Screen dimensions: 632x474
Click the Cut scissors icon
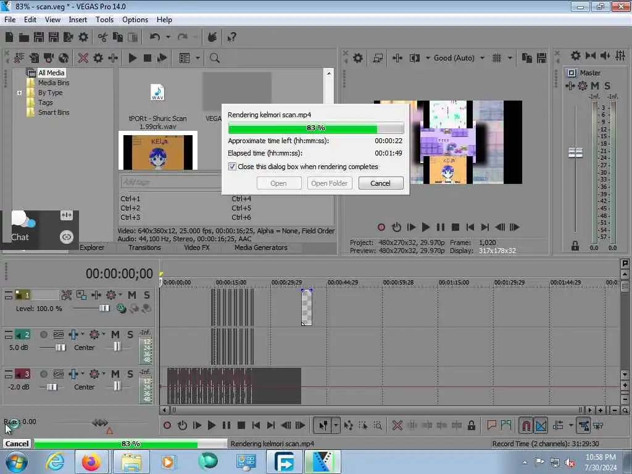[x=102, y=38]
